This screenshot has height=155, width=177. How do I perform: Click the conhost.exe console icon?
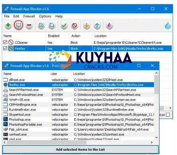tap(6, 134)
